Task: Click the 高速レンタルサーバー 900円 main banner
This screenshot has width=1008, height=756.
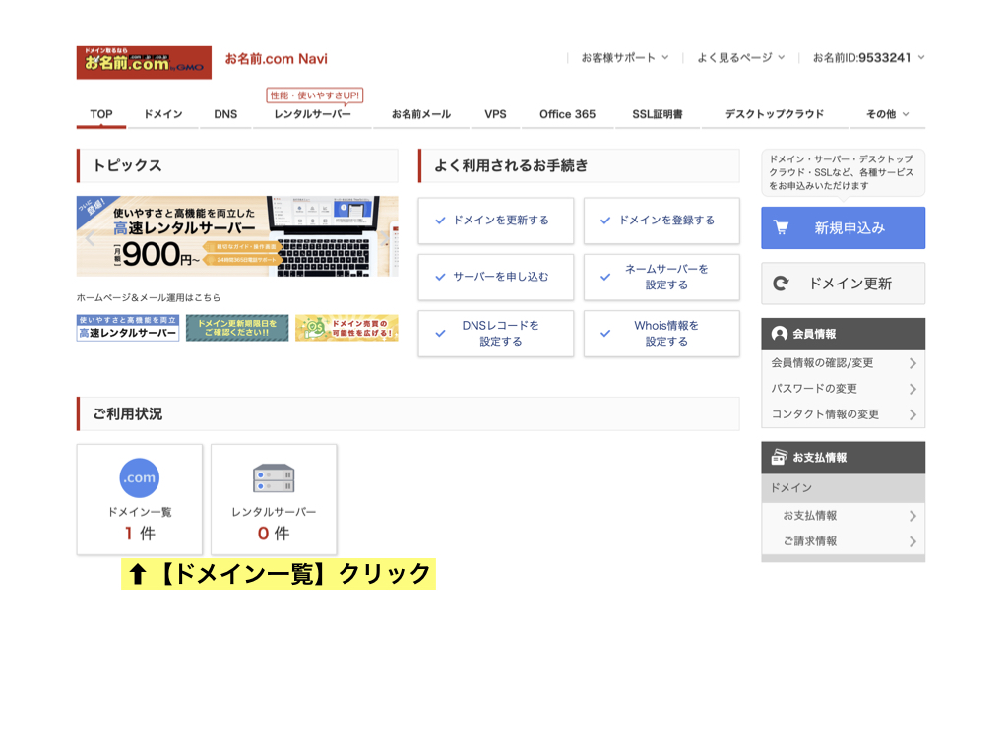Action: pos(237,236)
